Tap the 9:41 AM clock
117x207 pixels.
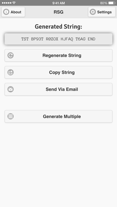click(x=59, y=3)
